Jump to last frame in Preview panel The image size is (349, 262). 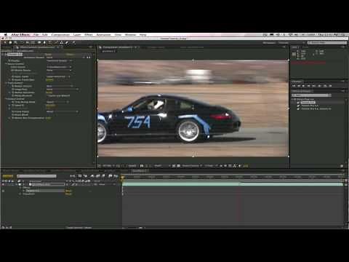[x=314, y=86]
